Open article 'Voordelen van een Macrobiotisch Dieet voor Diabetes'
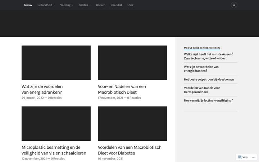259x162 pixels. (x=129, y=150)
